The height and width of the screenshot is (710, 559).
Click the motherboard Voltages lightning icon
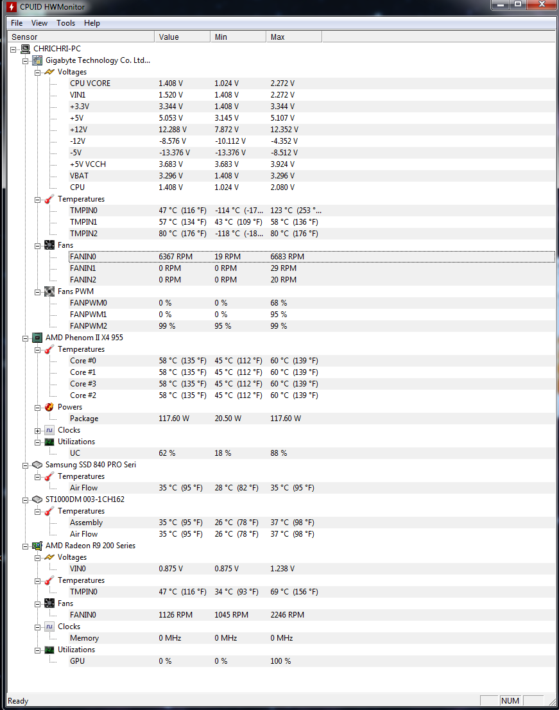(49, 72)
